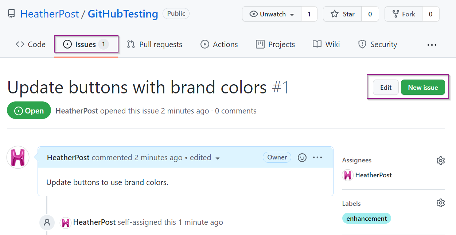Fork the GitHubTesting repository
The image size is (456, 235).
pyautogui.click(x=404, y=14)
